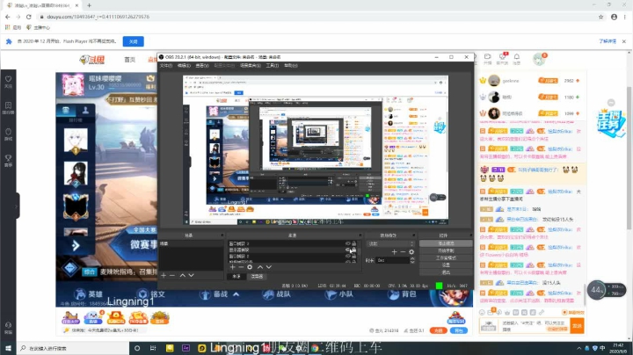Decrease transition duration with down arrow
633x355 pixels.
[412, 262]
